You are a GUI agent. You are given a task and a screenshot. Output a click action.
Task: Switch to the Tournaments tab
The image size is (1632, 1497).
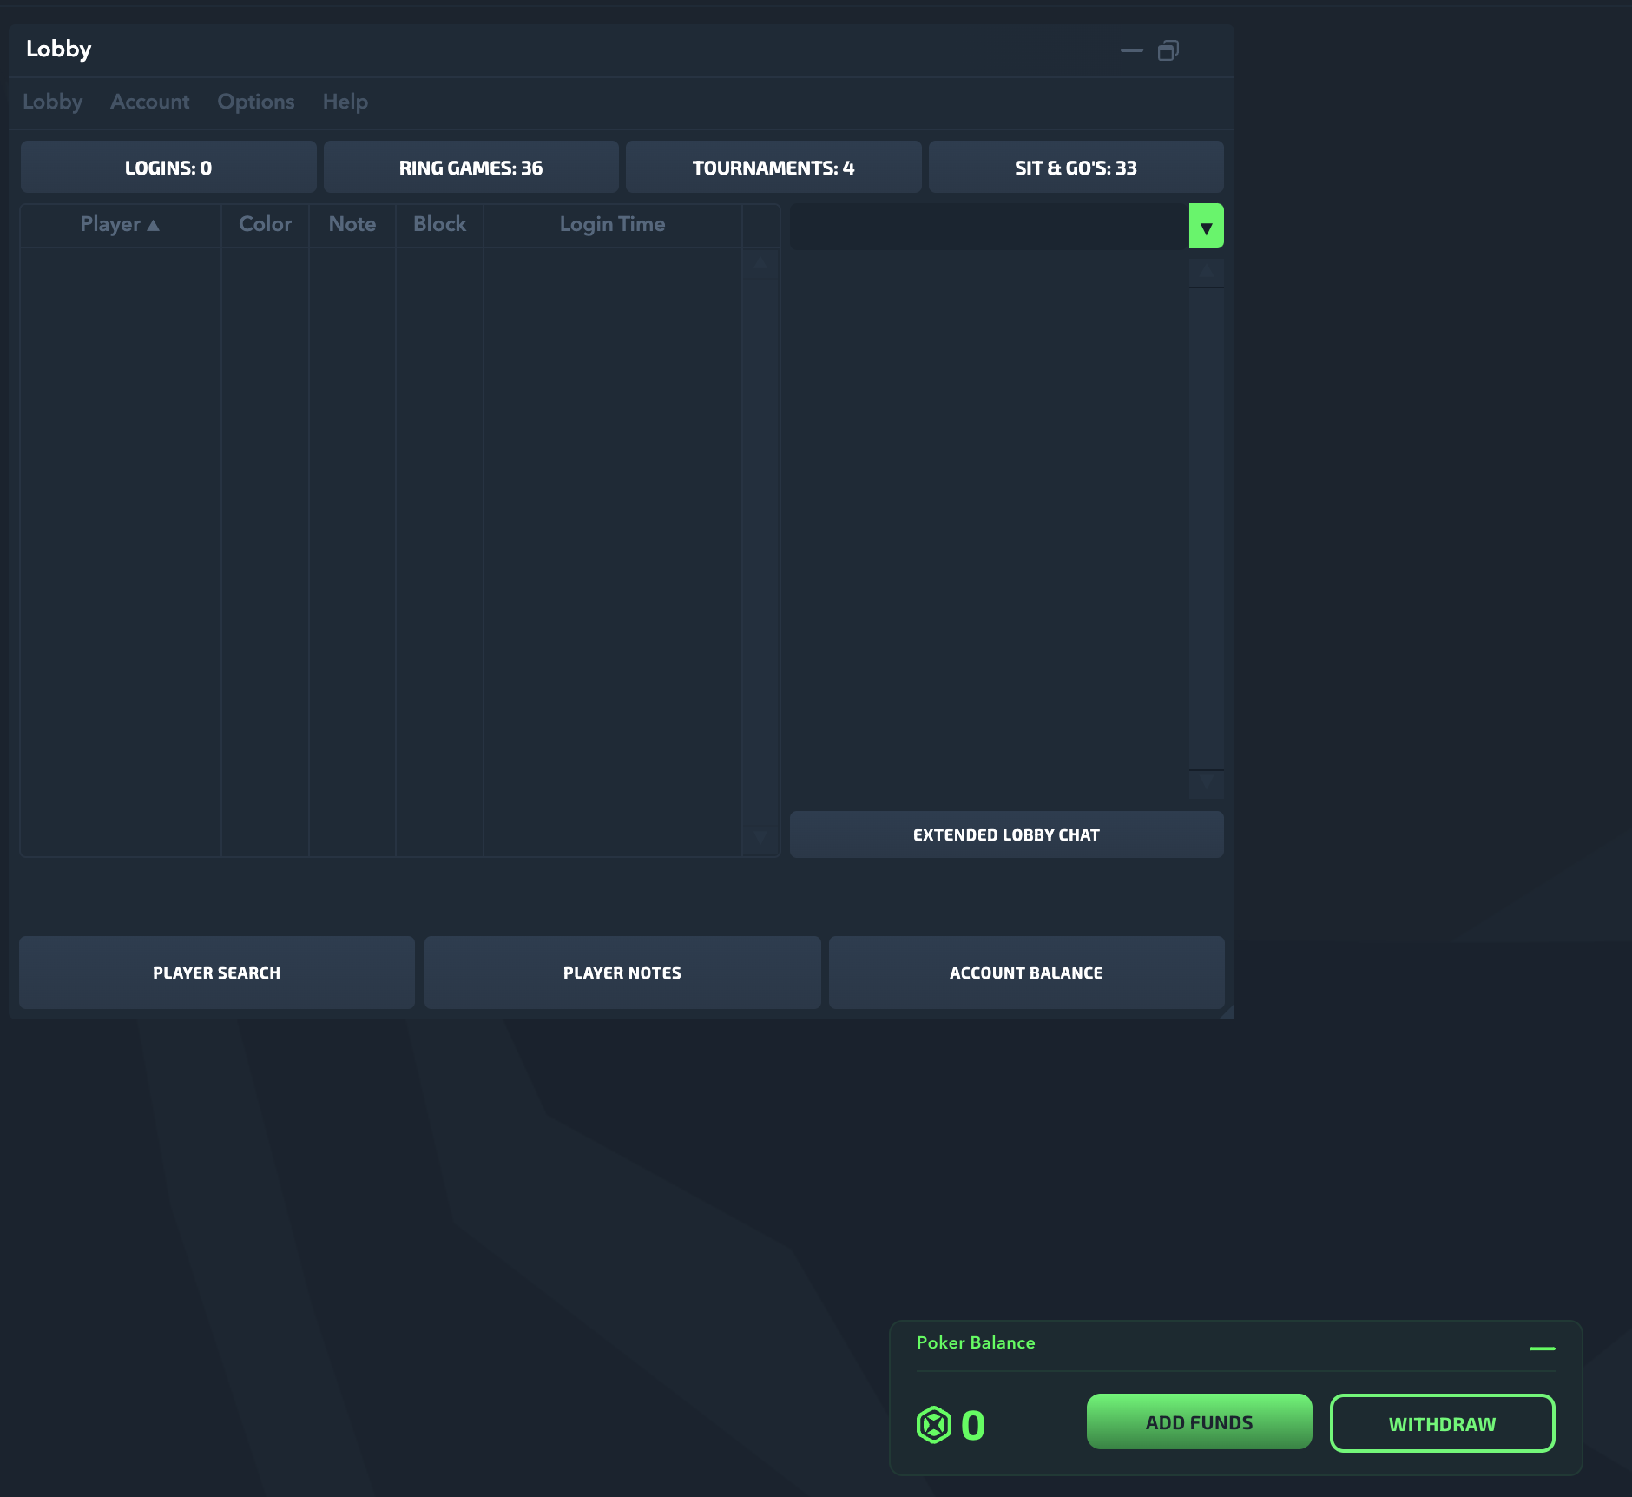pyautogui.click(x=773, y=168)
